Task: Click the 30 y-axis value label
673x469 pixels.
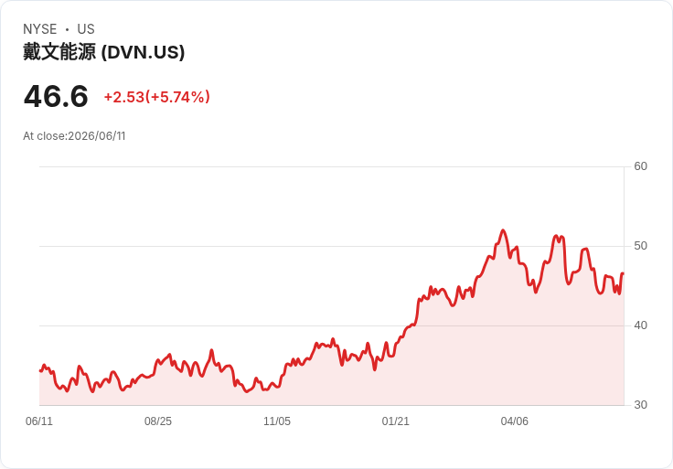Action: click(x=640, y=405)
